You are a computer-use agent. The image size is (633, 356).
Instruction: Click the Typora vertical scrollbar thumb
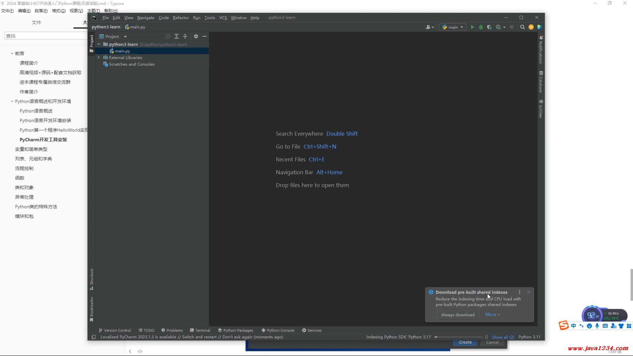[x=631, y=285]
